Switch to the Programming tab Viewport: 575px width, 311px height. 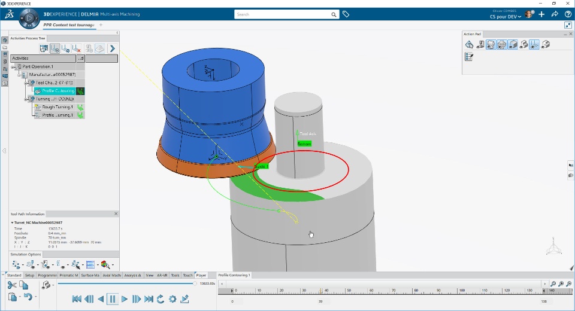click(x=47, y=275)
